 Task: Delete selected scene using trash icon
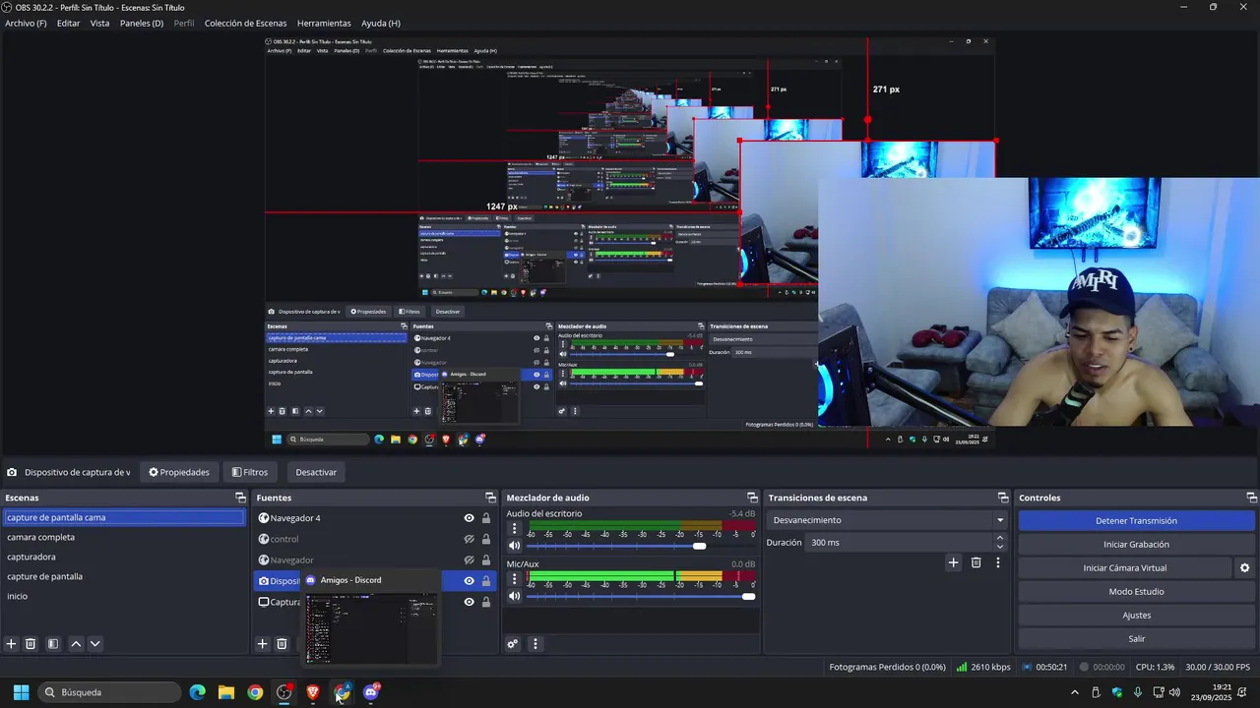(x=31, y=644)
